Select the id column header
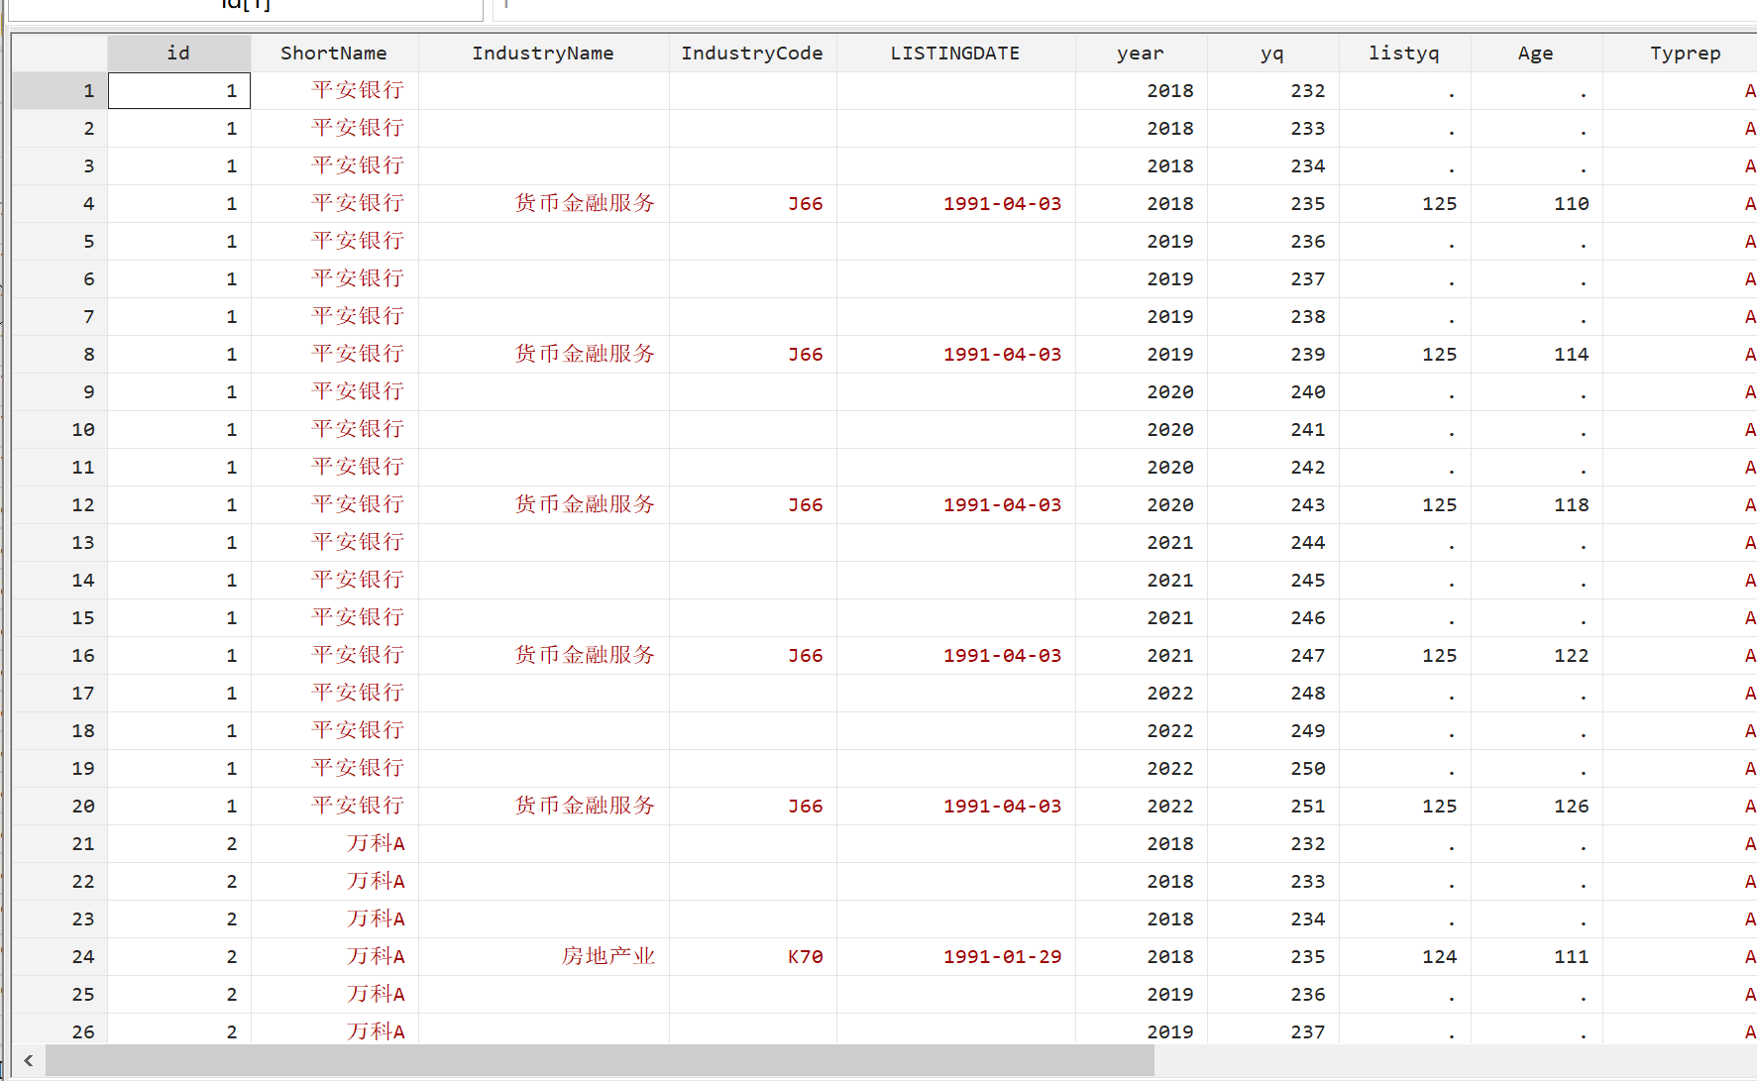The width and height of the screenshot is (1757, 1081). tap(178, 54)
